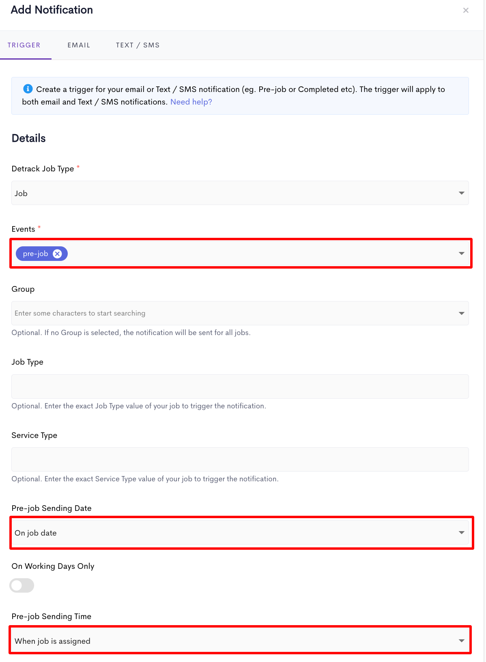Click the Group search input

tap(233, 313)
